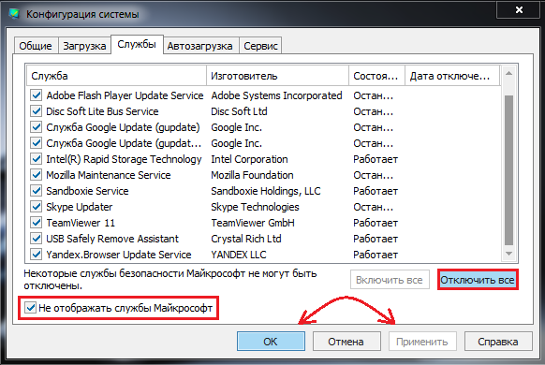The width and height of the screenshot is (545, 365).
Task: Disable the TeamViewer 11 service checkbox
Action: (36, 223)
